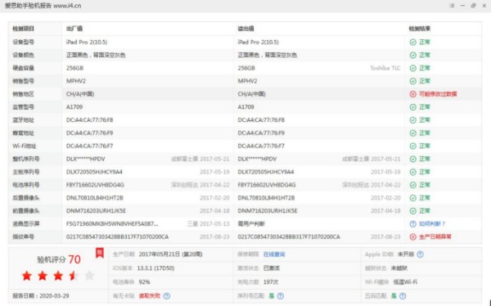The width and height of the screenshot is (491, 306).
Task: Restore down the report window
Action: pos(474,6)
